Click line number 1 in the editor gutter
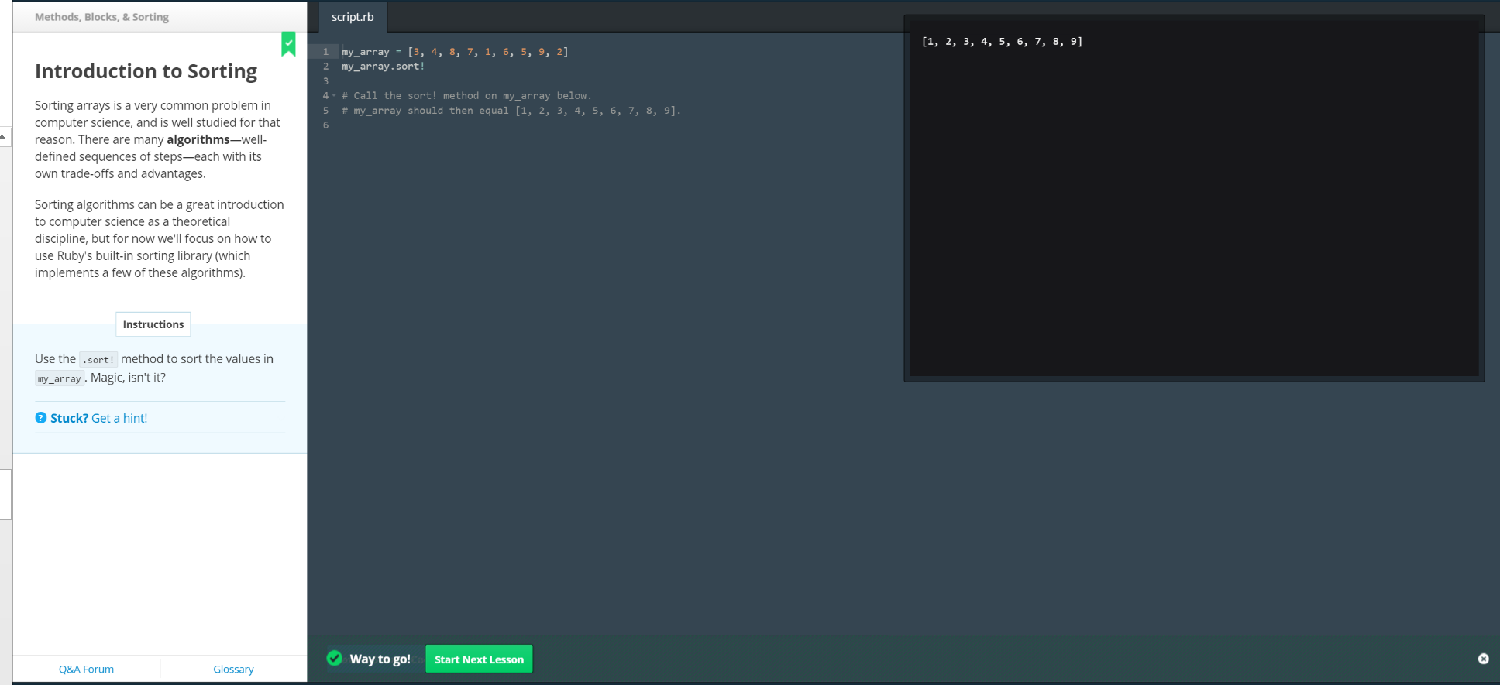Image resolution: width=1500 pixels, height=685 pixels. pyautogui.click(x=325, y=52)
